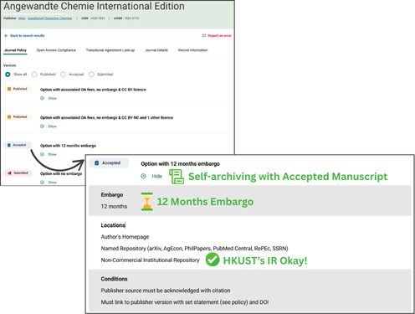Switch to the Journal Details tab
The height and width of the screenshot is (314, 415).
click(156, 50)
